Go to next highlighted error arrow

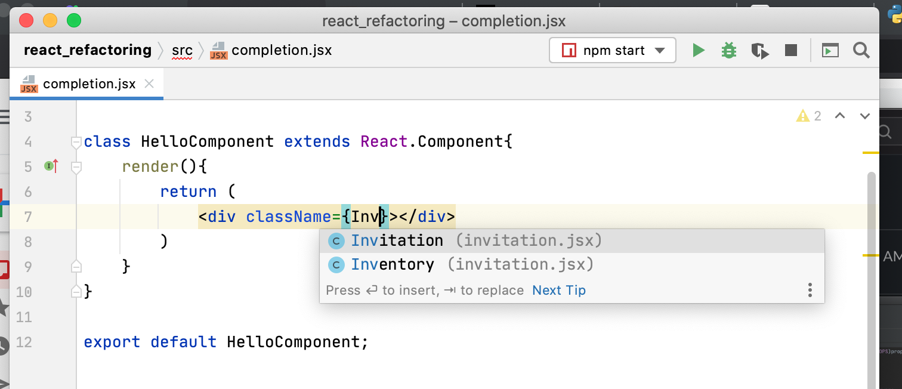(865, 116)
